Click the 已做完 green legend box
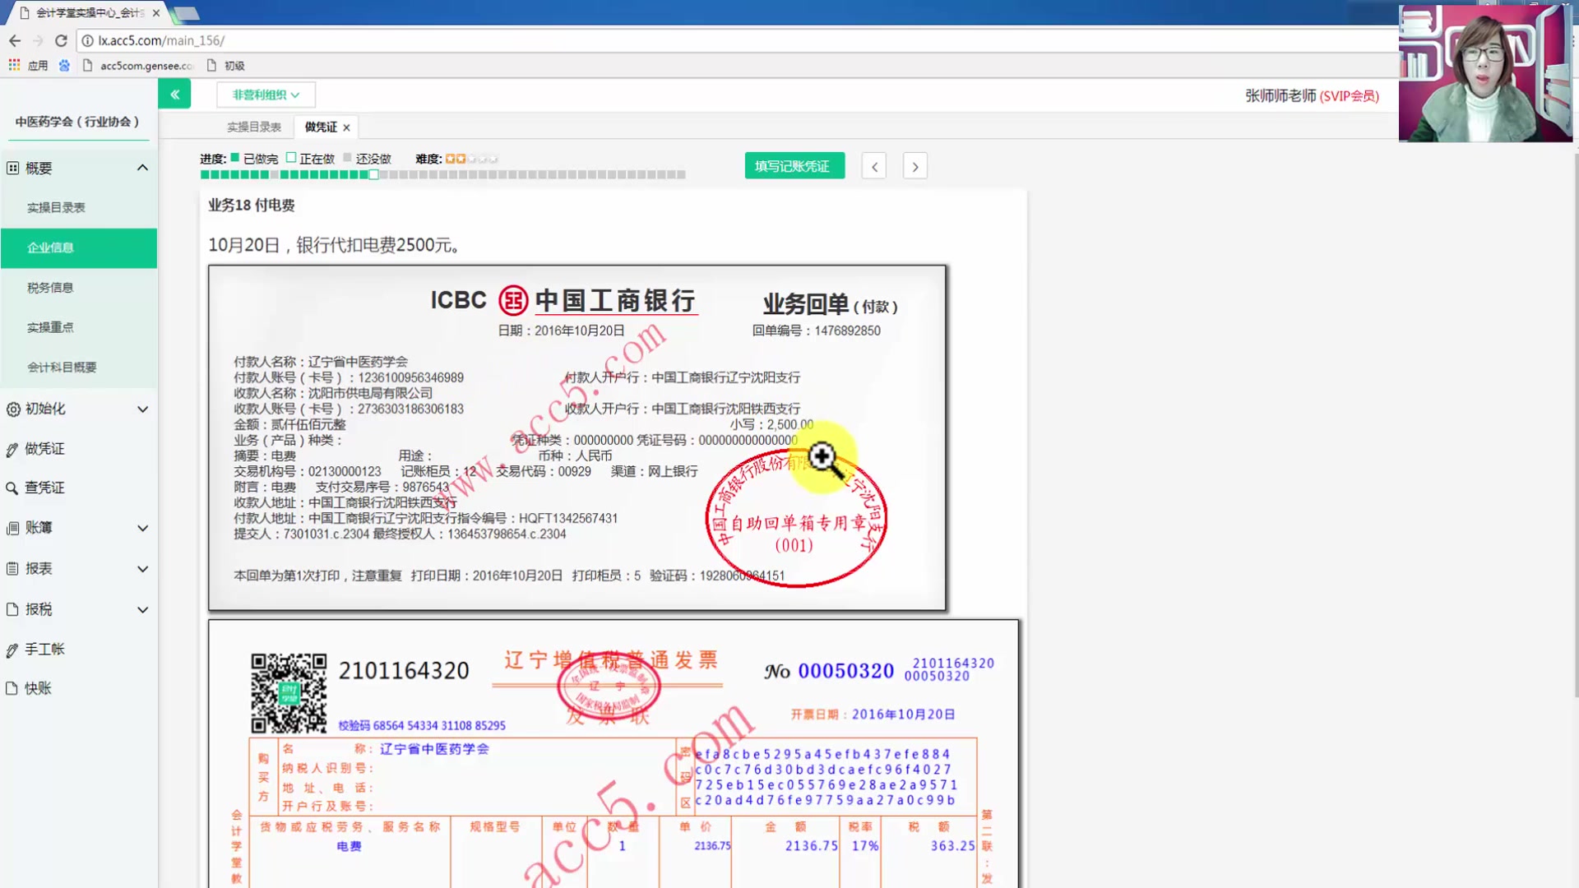The width and height of the screenshot is (1579, 888). (x=234, y=157)
